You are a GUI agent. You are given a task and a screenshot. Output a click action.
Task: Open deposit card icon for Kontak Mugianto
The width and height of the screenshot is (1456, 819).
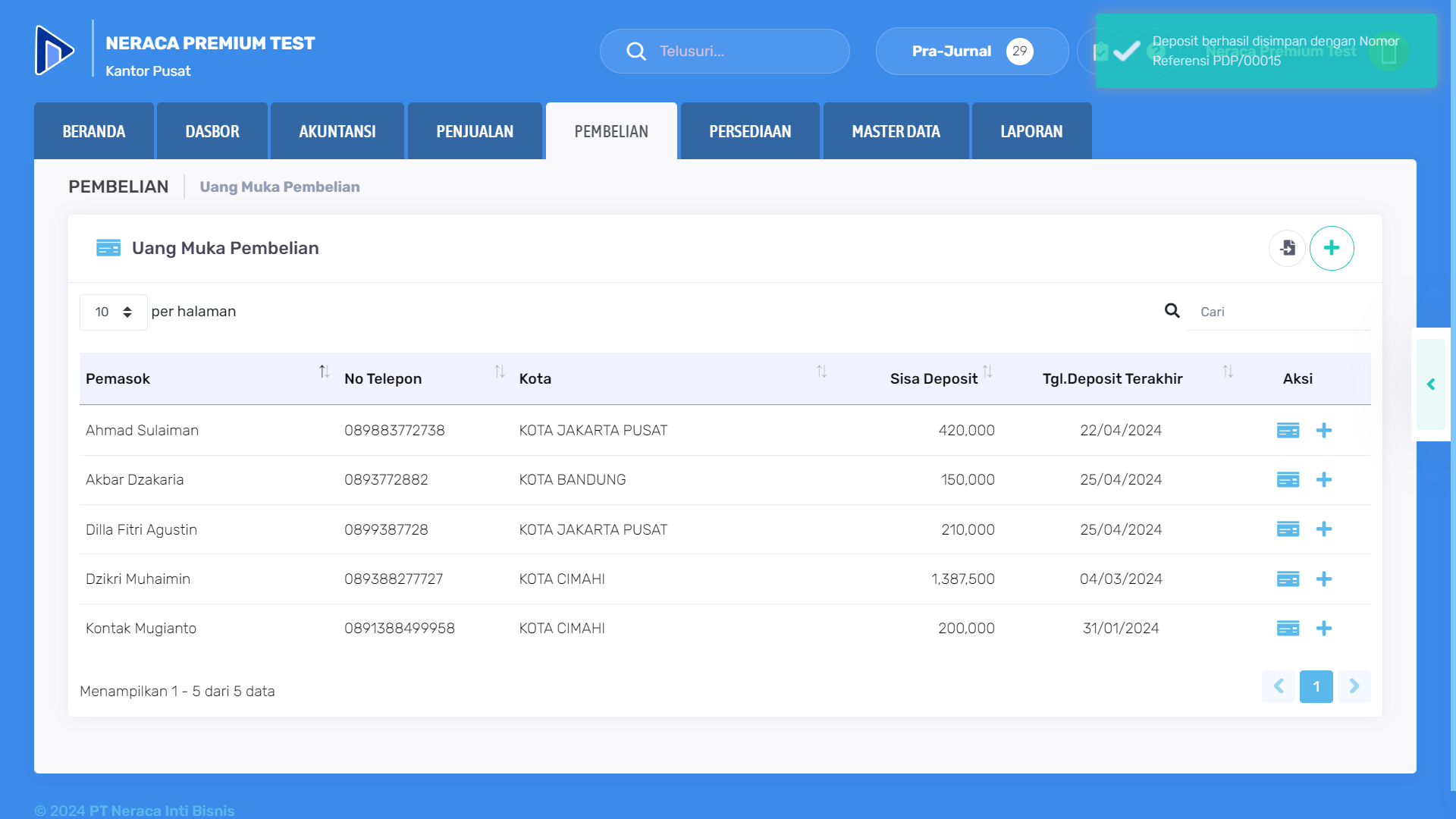[1288, 629]
